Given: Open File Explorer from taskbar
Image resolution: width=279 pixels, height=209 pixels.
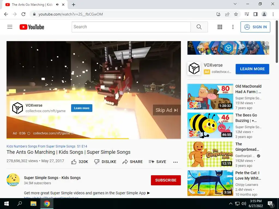Looking at the screenshot, I should click(33, 204).
